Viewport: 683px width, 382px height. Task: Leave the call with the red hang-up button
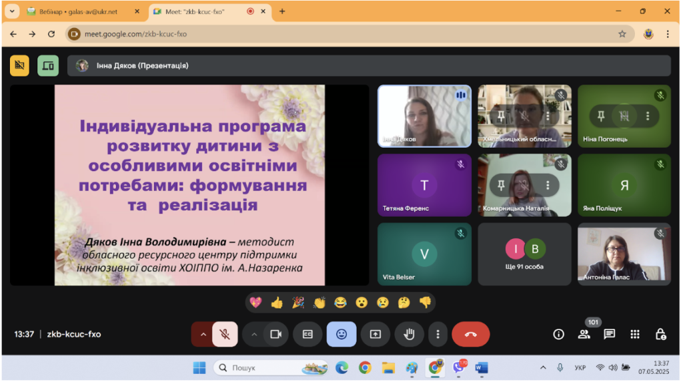tap(472, 335)
